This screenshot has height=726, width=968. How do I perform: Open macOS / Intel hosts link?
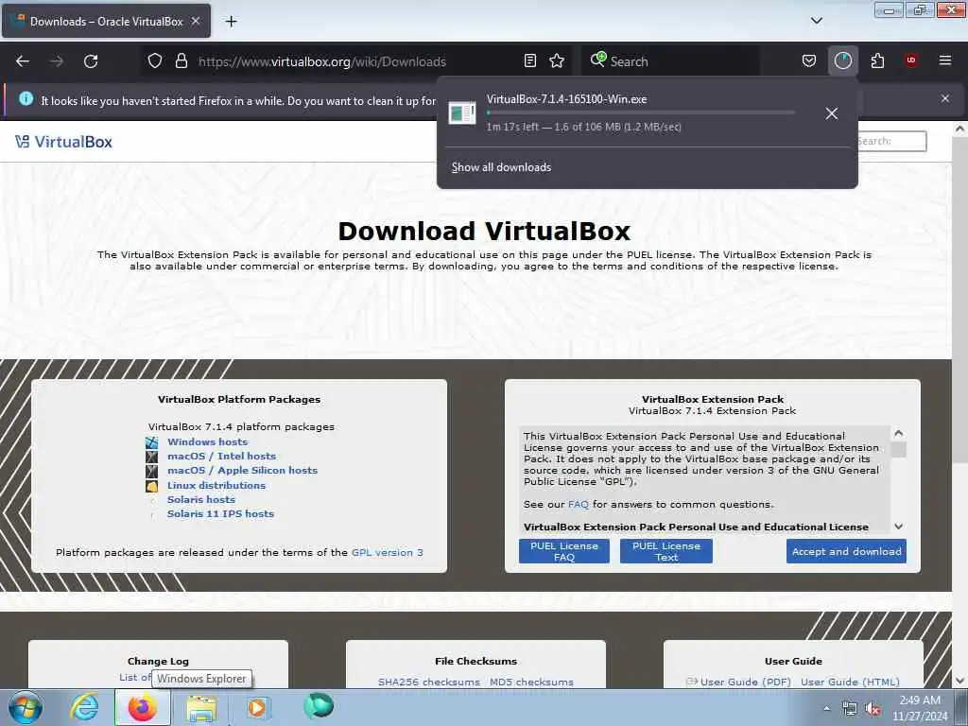click(221, 457)
